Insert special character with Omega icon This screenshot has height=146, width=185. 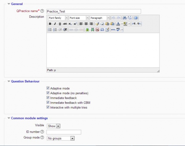pyautogui.click(x=102, y=30)
